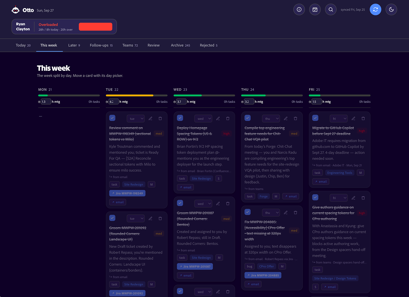Uncheck the Review comment on MWPW-198349 task
409x297 pixels.
coord(112,118)
